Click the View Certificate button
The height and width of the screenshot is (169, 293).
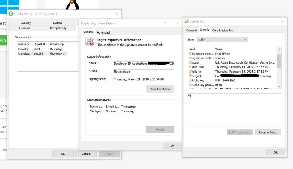pos(160,89)
